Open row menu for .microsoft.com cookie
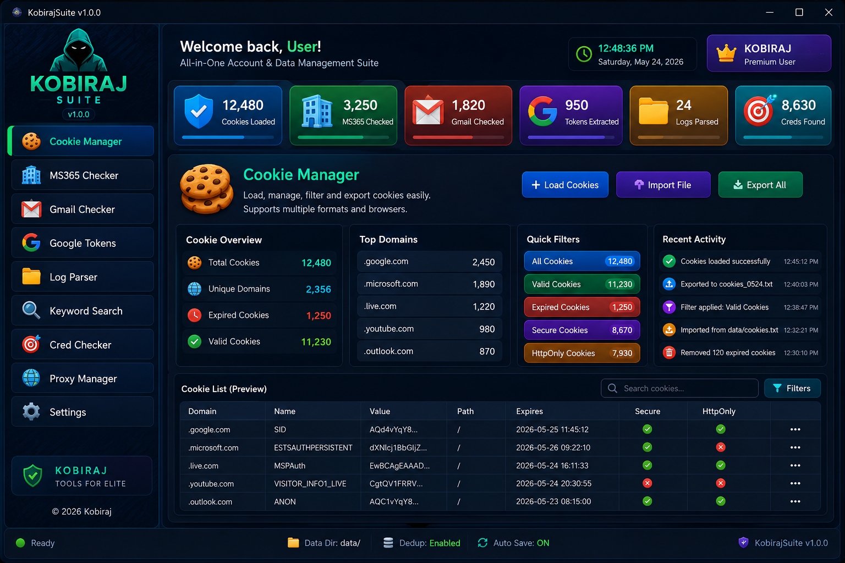 [795, 448]
